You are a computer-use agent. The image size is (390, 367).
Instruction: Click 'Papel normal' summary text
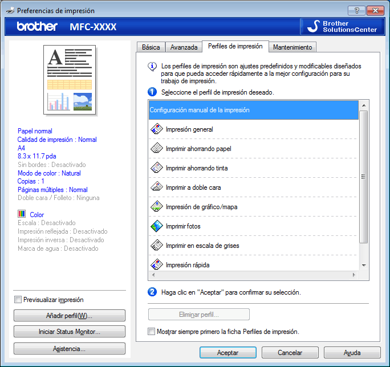tap(35, 131)
